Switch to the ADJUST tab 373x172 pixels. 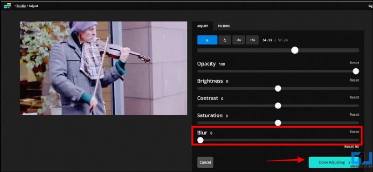point(203,26)
